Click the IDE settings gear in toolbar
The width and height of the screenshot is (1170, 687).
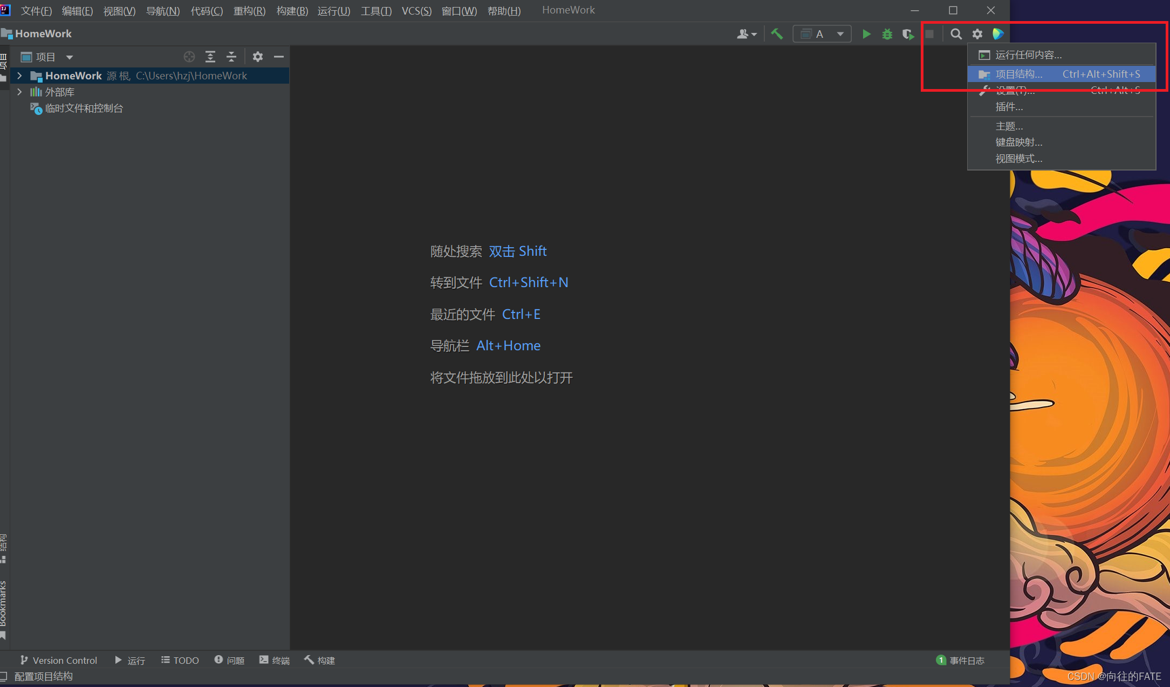[977, 34]
